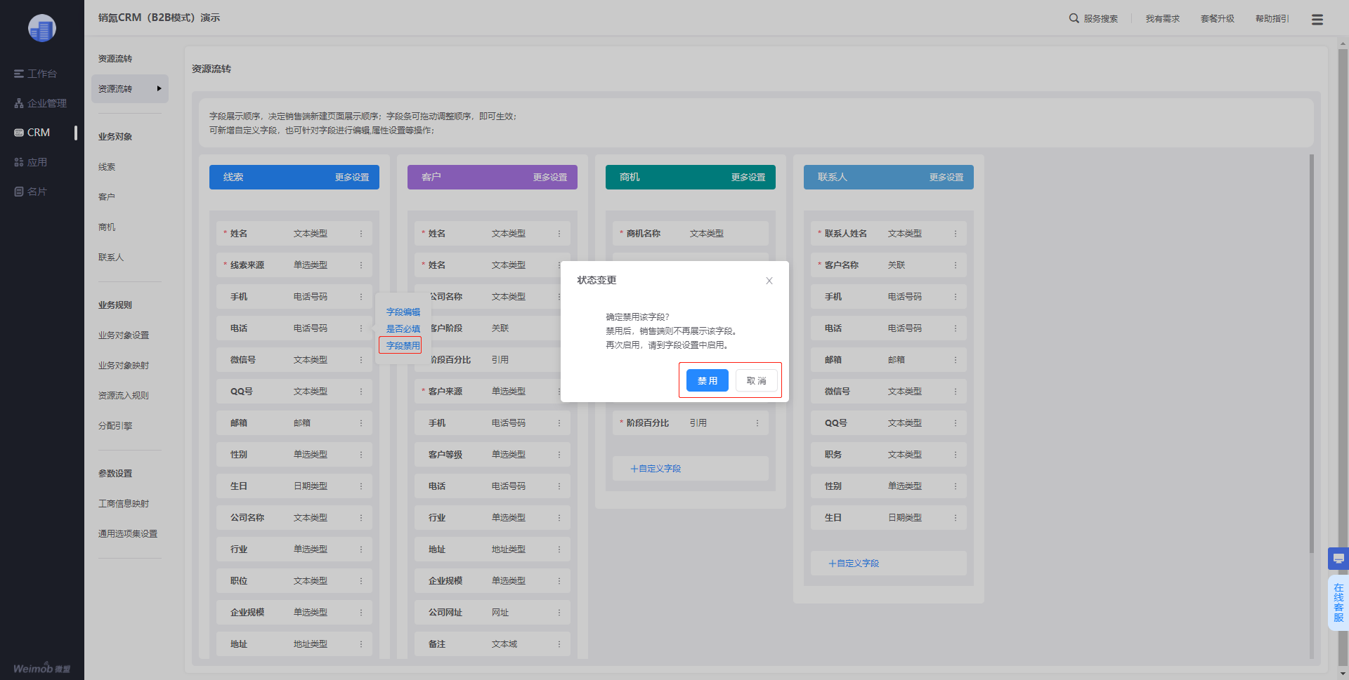Click 更多设置 on 客户 header

(x=550, y=178)
